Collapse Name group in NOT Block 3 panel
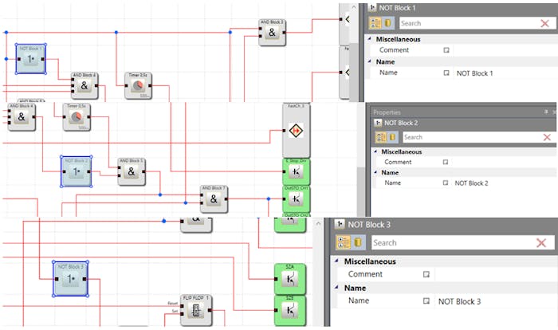The image size is (558, 330). [x=336, y=287]
